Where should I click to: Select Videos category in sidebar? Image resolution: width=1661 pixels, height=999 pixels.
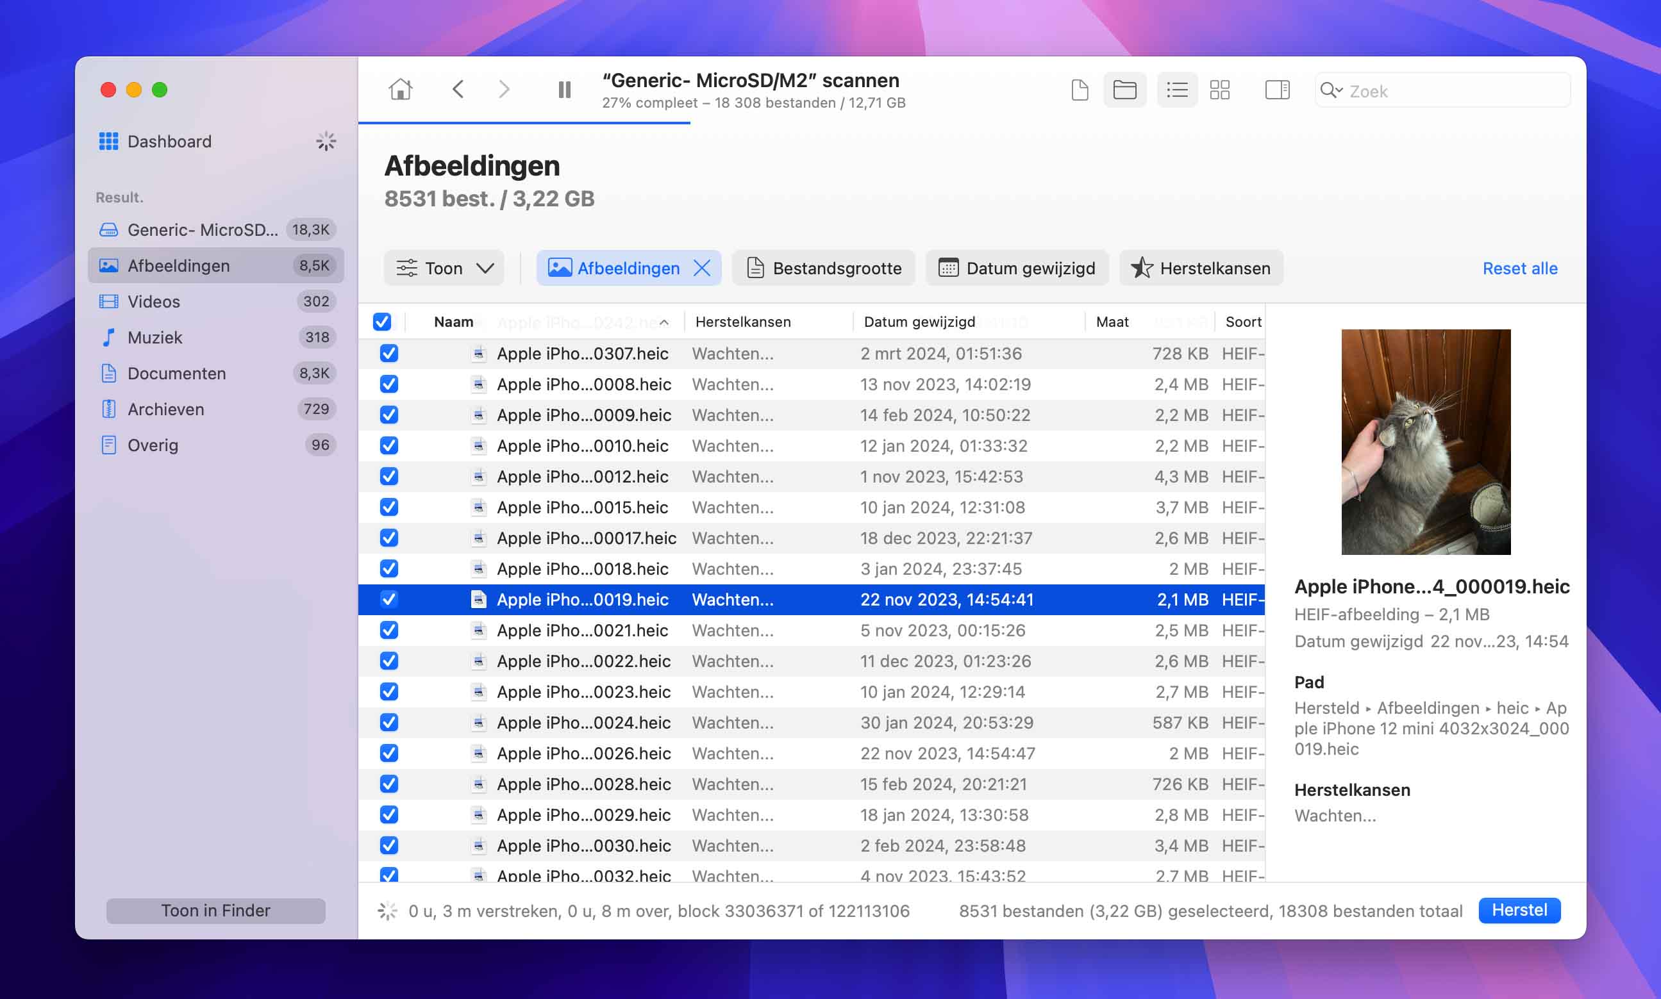click(215, 301)
